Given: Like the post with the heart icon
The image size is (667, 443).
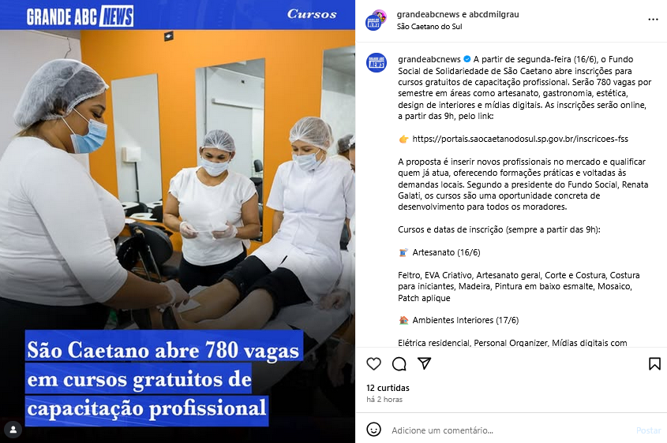Looking at the screenshot, I should pyautogui.click(x=373, y=363).
